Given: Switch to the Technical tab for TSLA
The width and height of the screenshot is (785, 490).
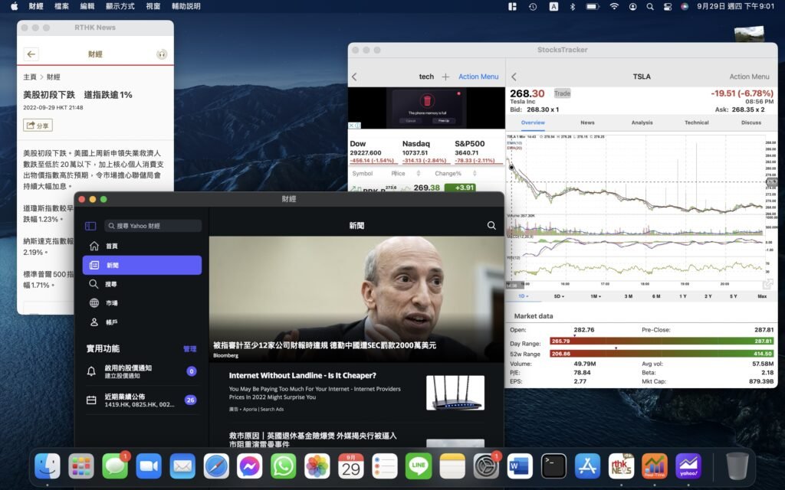Looking at the screenshot, I should 696,122.
